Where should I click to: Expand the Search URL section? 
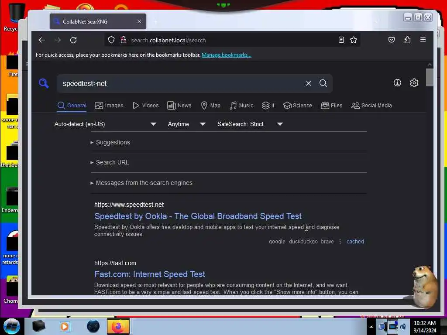point(110,162)
